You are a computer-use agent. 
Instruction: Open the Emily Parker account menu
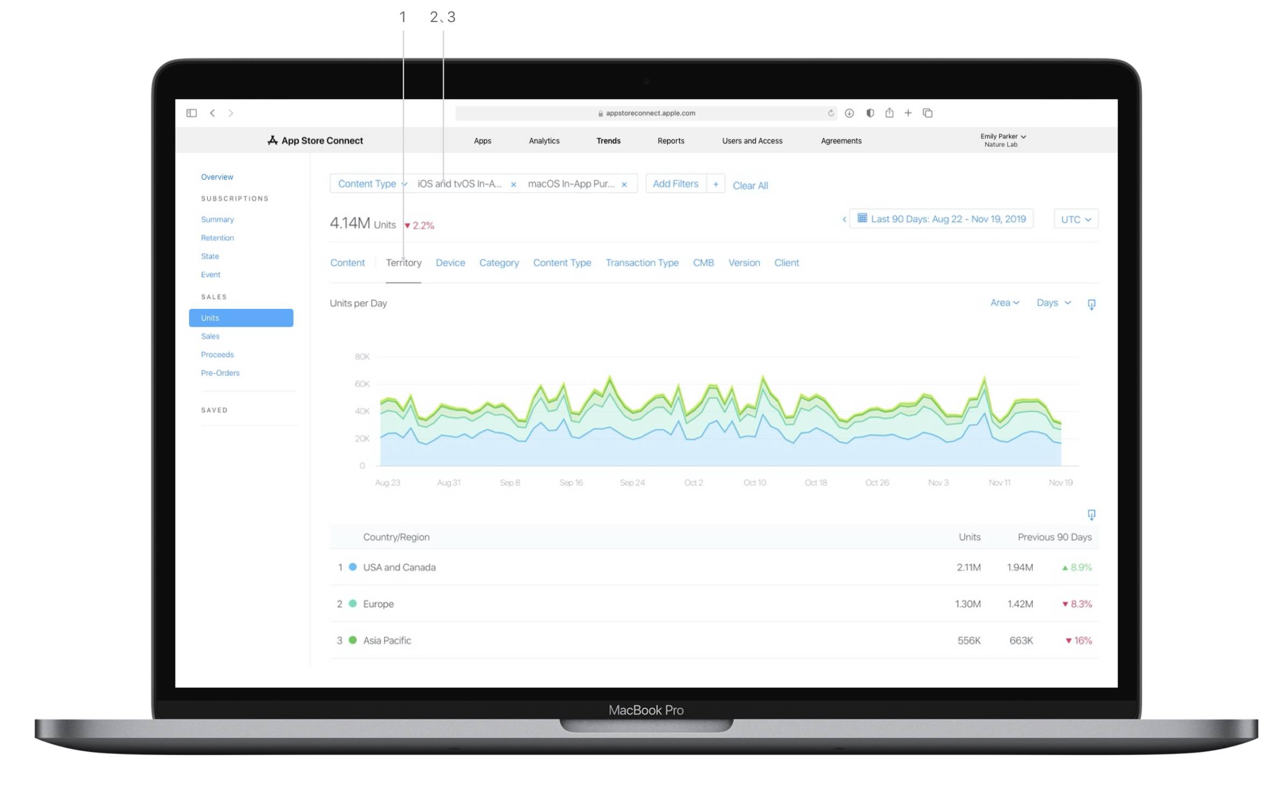point(1003,140)
